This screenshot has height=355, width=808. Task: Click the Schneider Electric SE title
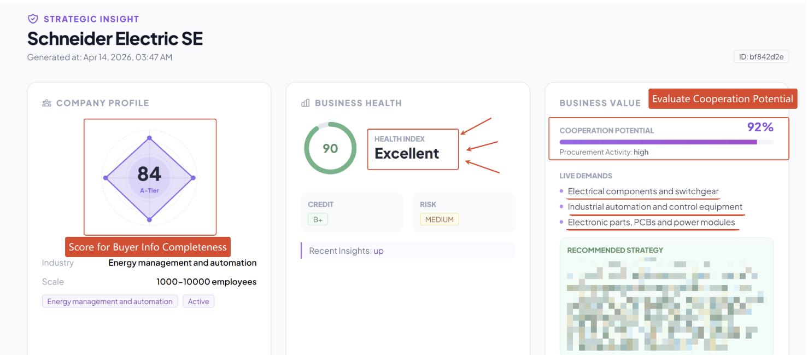[x=115, y=38]
